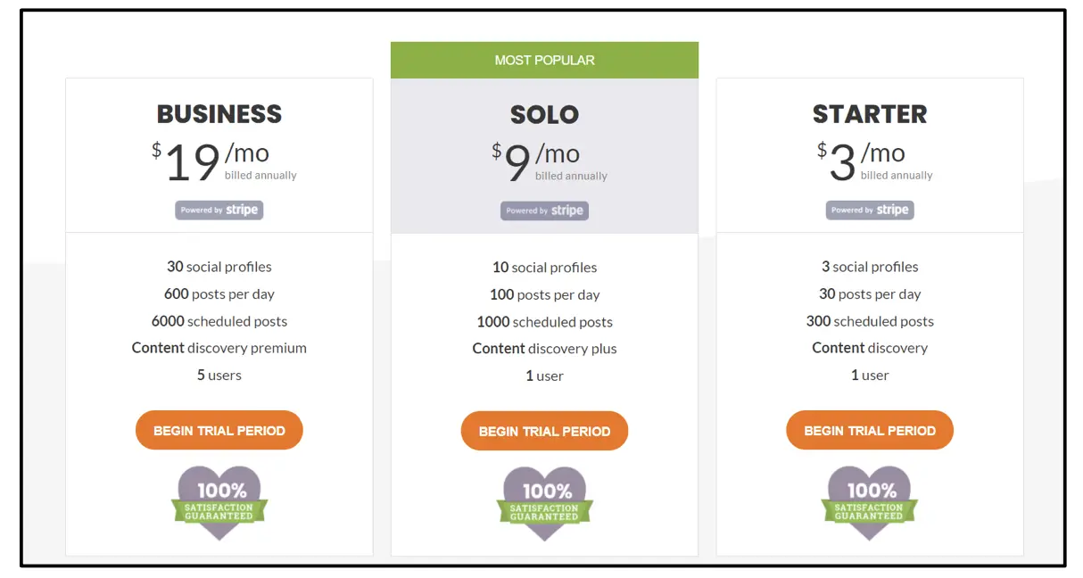1083x578 pixels.
Task: Click "6000 scheduled posts" feature line
Action: 219,321
